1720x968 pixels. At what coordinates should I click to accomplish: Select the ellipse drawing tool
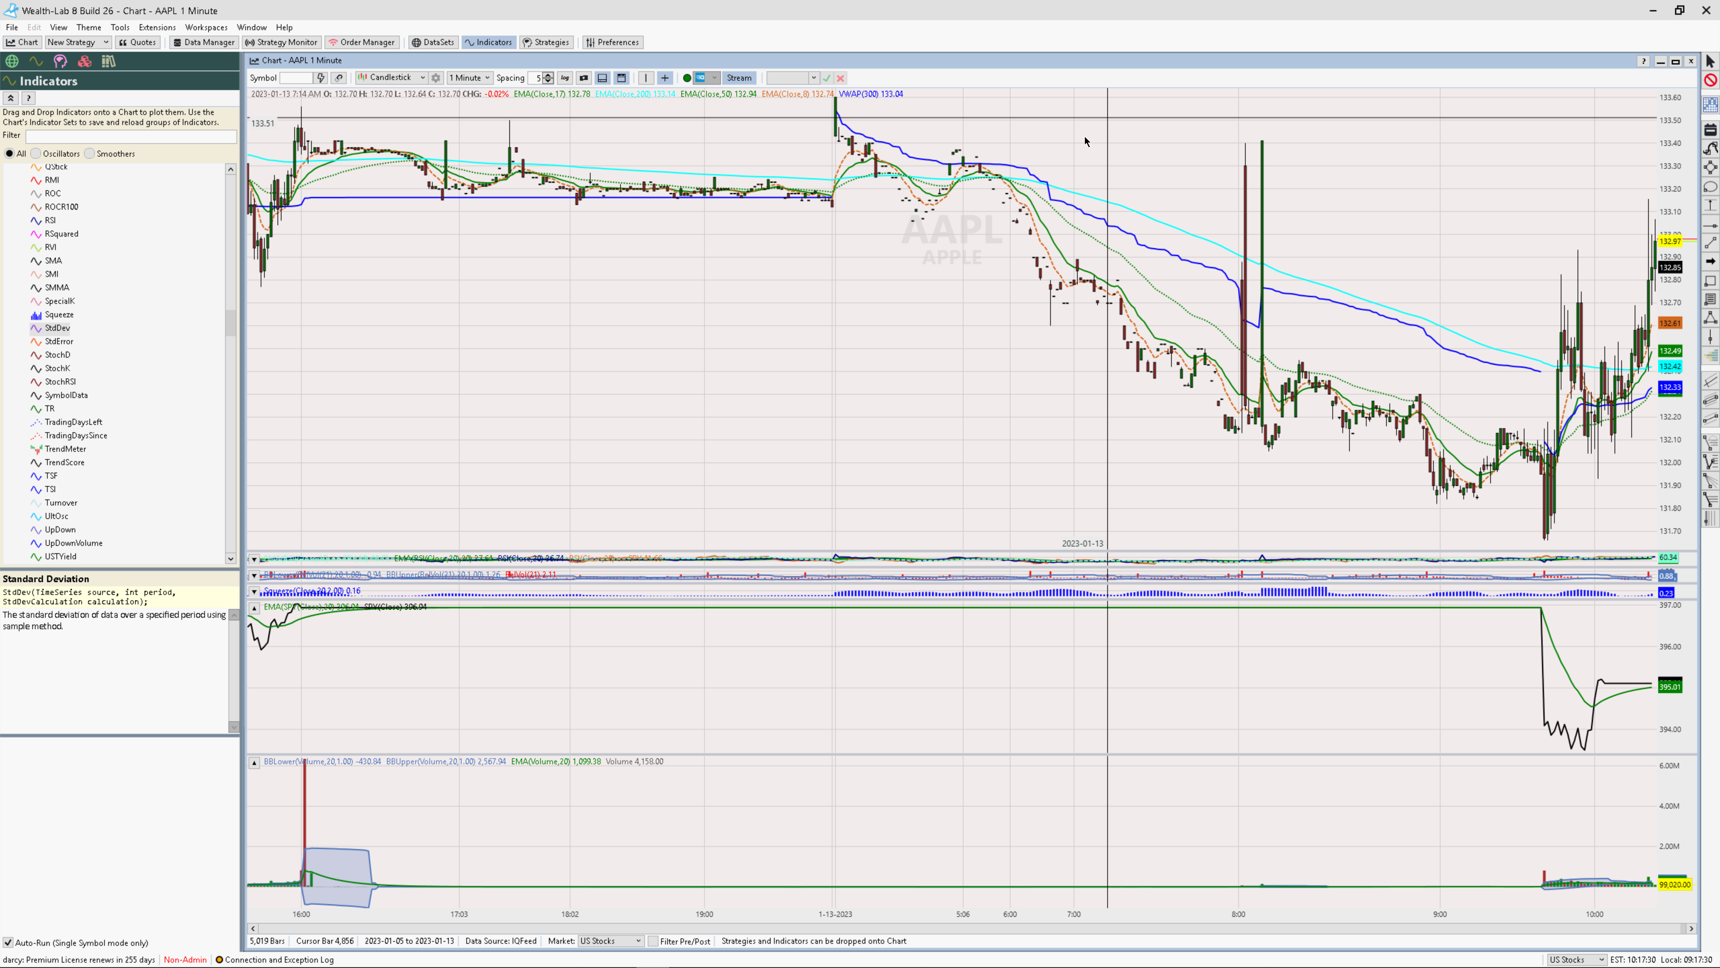click(1710, 187)
